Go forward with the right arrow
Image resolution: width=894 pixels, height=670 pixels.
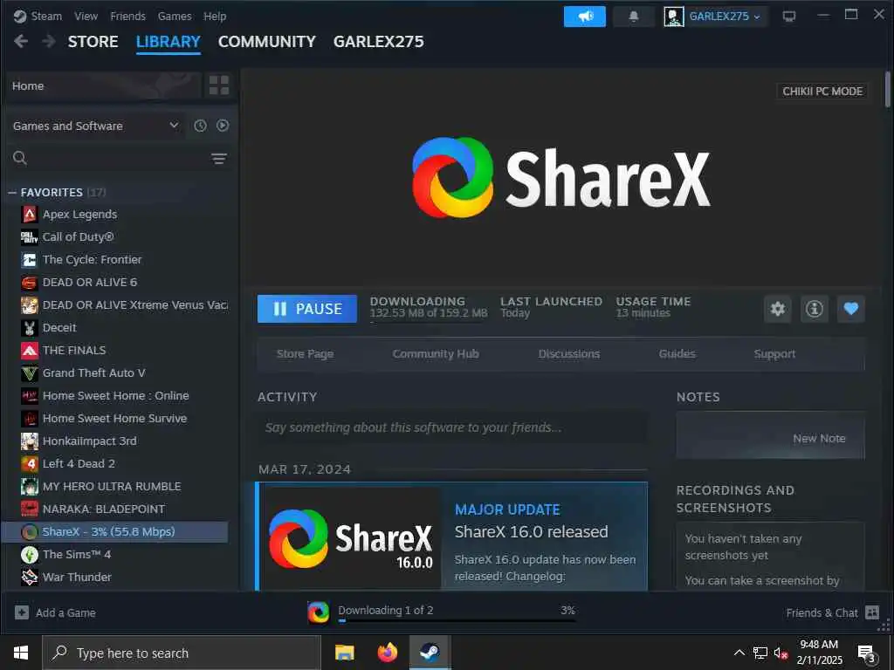pos(49,41)
